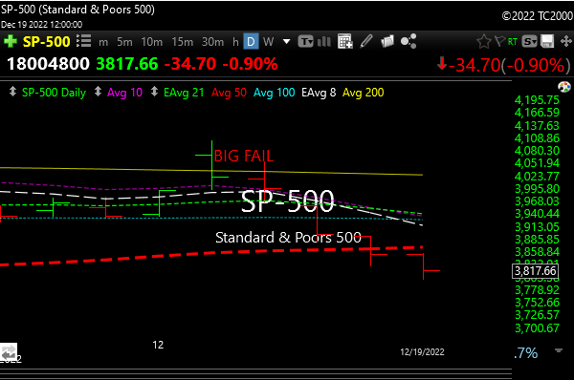Open the chart color palette icon

coord(564,87)
